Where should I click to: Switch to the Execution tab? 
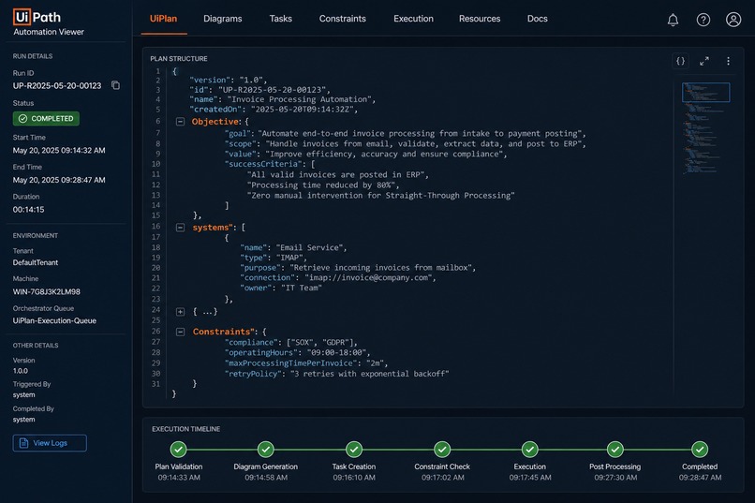413,19
